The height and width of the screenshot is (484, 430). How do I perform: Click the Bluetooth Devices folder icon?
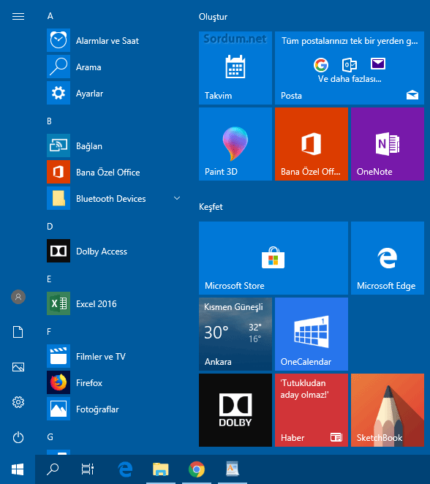pos(59,198)
